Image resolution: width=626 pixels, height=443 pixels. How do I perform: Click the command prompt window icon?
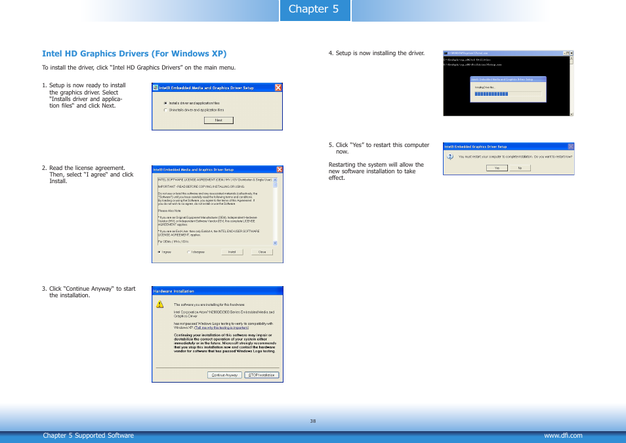point(446,53)
